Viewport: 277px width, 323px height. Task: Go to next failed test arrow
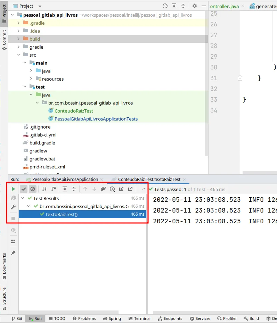point(94,189)
